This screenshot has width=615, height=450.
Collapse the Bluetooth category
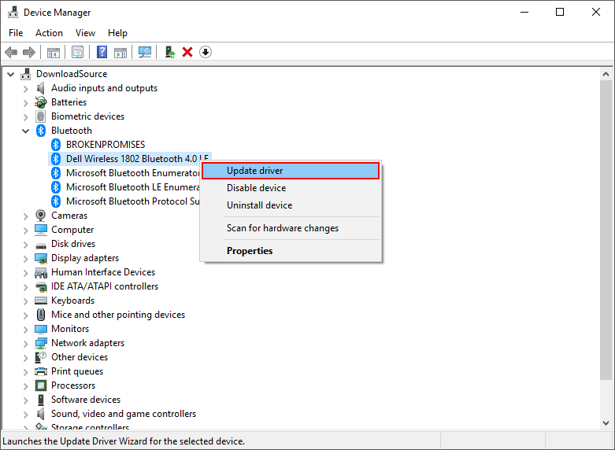tap(26, 131)
